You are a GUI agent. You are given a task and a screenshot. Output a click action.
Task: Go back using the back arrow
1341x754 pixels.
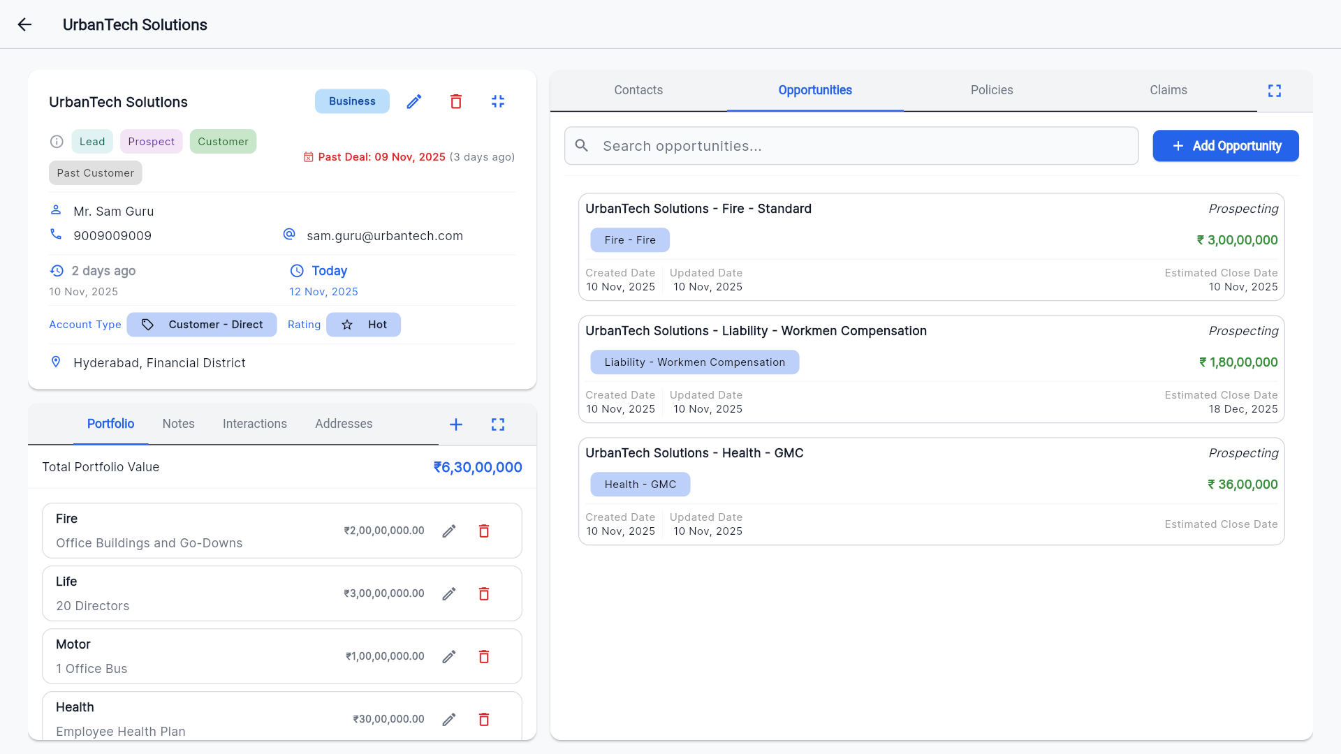[25, 24]
